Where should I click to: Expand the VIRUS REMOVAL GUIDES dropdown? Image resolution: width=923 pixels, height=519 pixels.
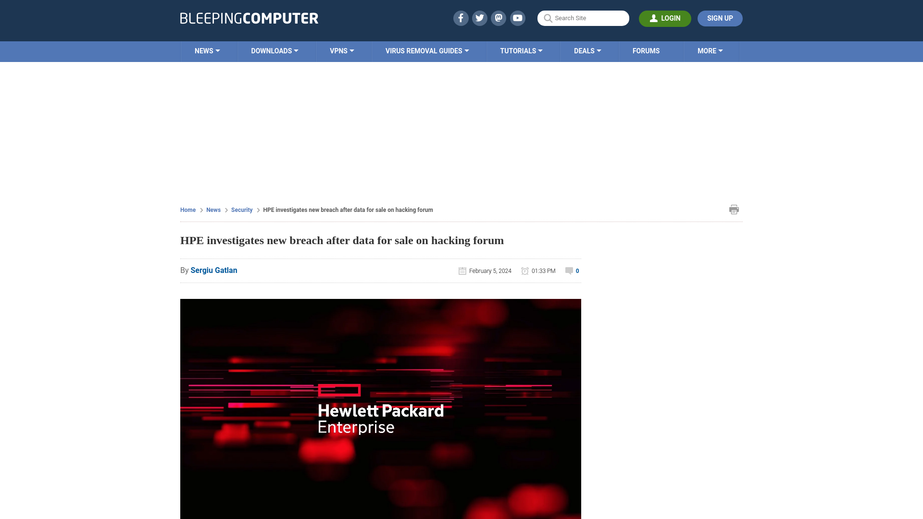[x=427, y=50]
